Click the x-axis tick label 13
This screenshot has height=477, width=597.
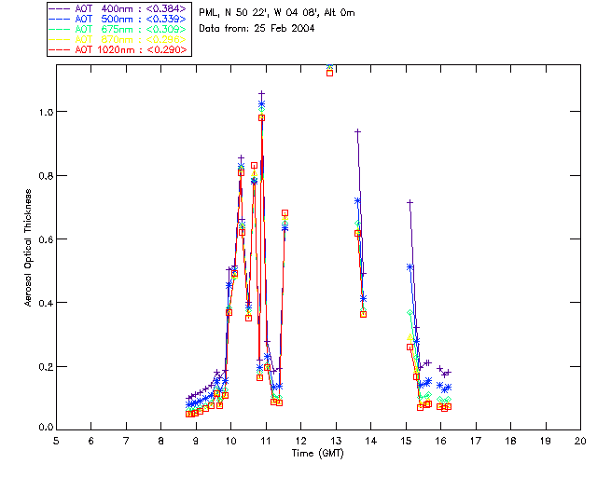point(336,441)
